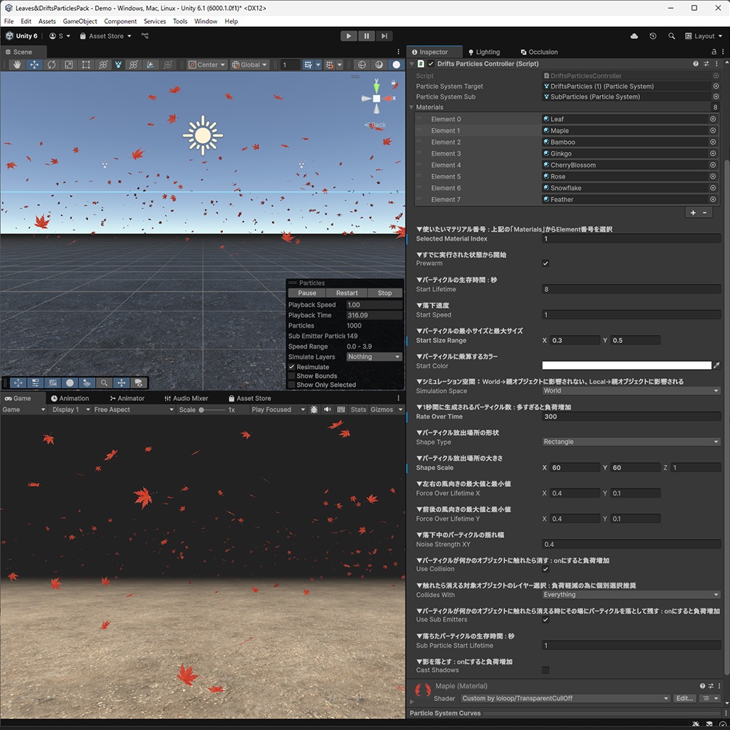Click the overlay camera icon
Screen dimensions: 730x730
point(139,383)
